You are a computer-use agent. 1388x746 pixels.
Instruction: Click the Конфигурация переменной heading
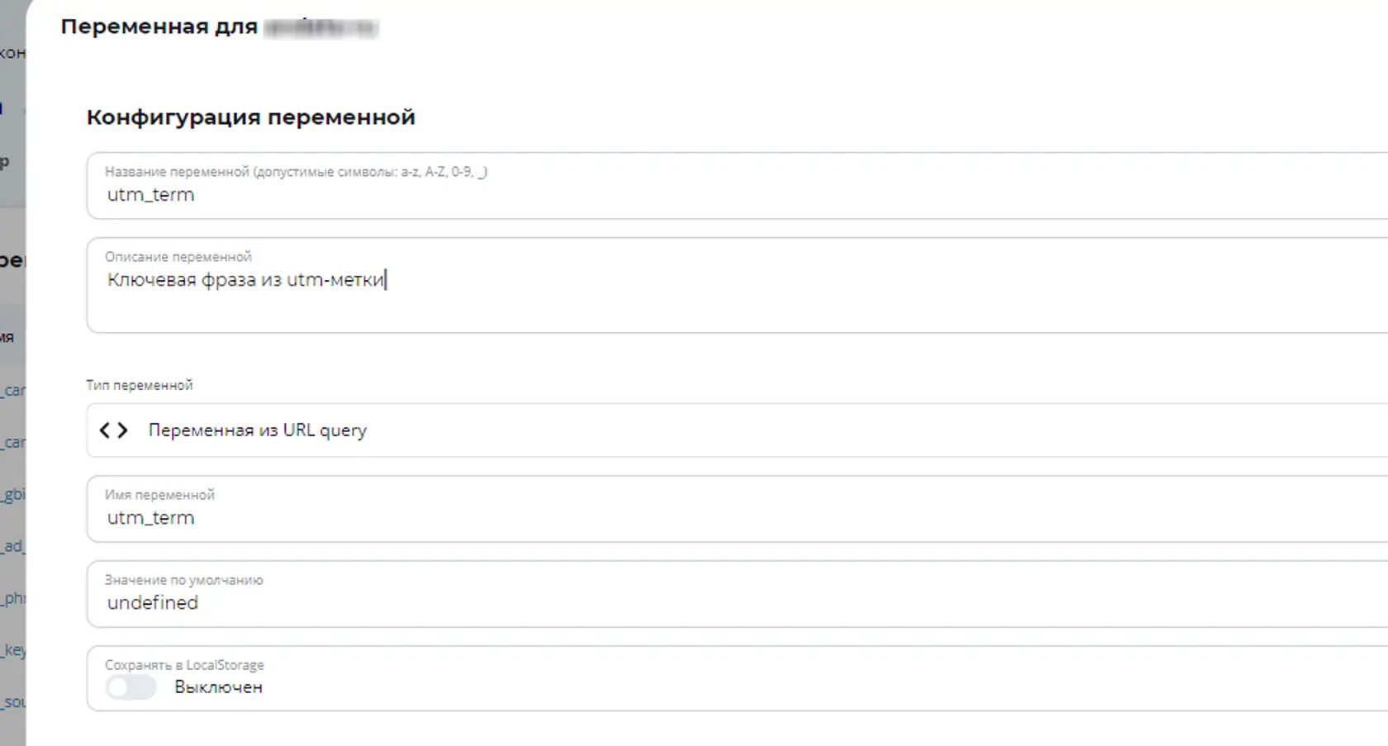(250, 117)
